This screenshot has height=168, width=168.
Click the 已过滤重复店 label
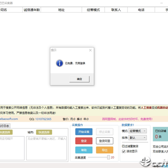click(130, 146)
